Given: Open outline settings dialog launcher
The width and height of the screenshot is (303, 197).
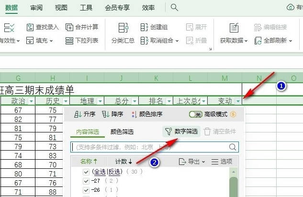Looking at the screenshot, I should click(210, 49).
